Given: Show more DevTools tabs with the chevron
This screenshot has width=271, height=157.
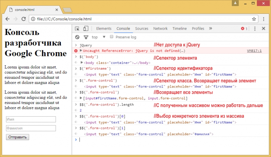Looking at the screenshot, I should tap(210, 28).
